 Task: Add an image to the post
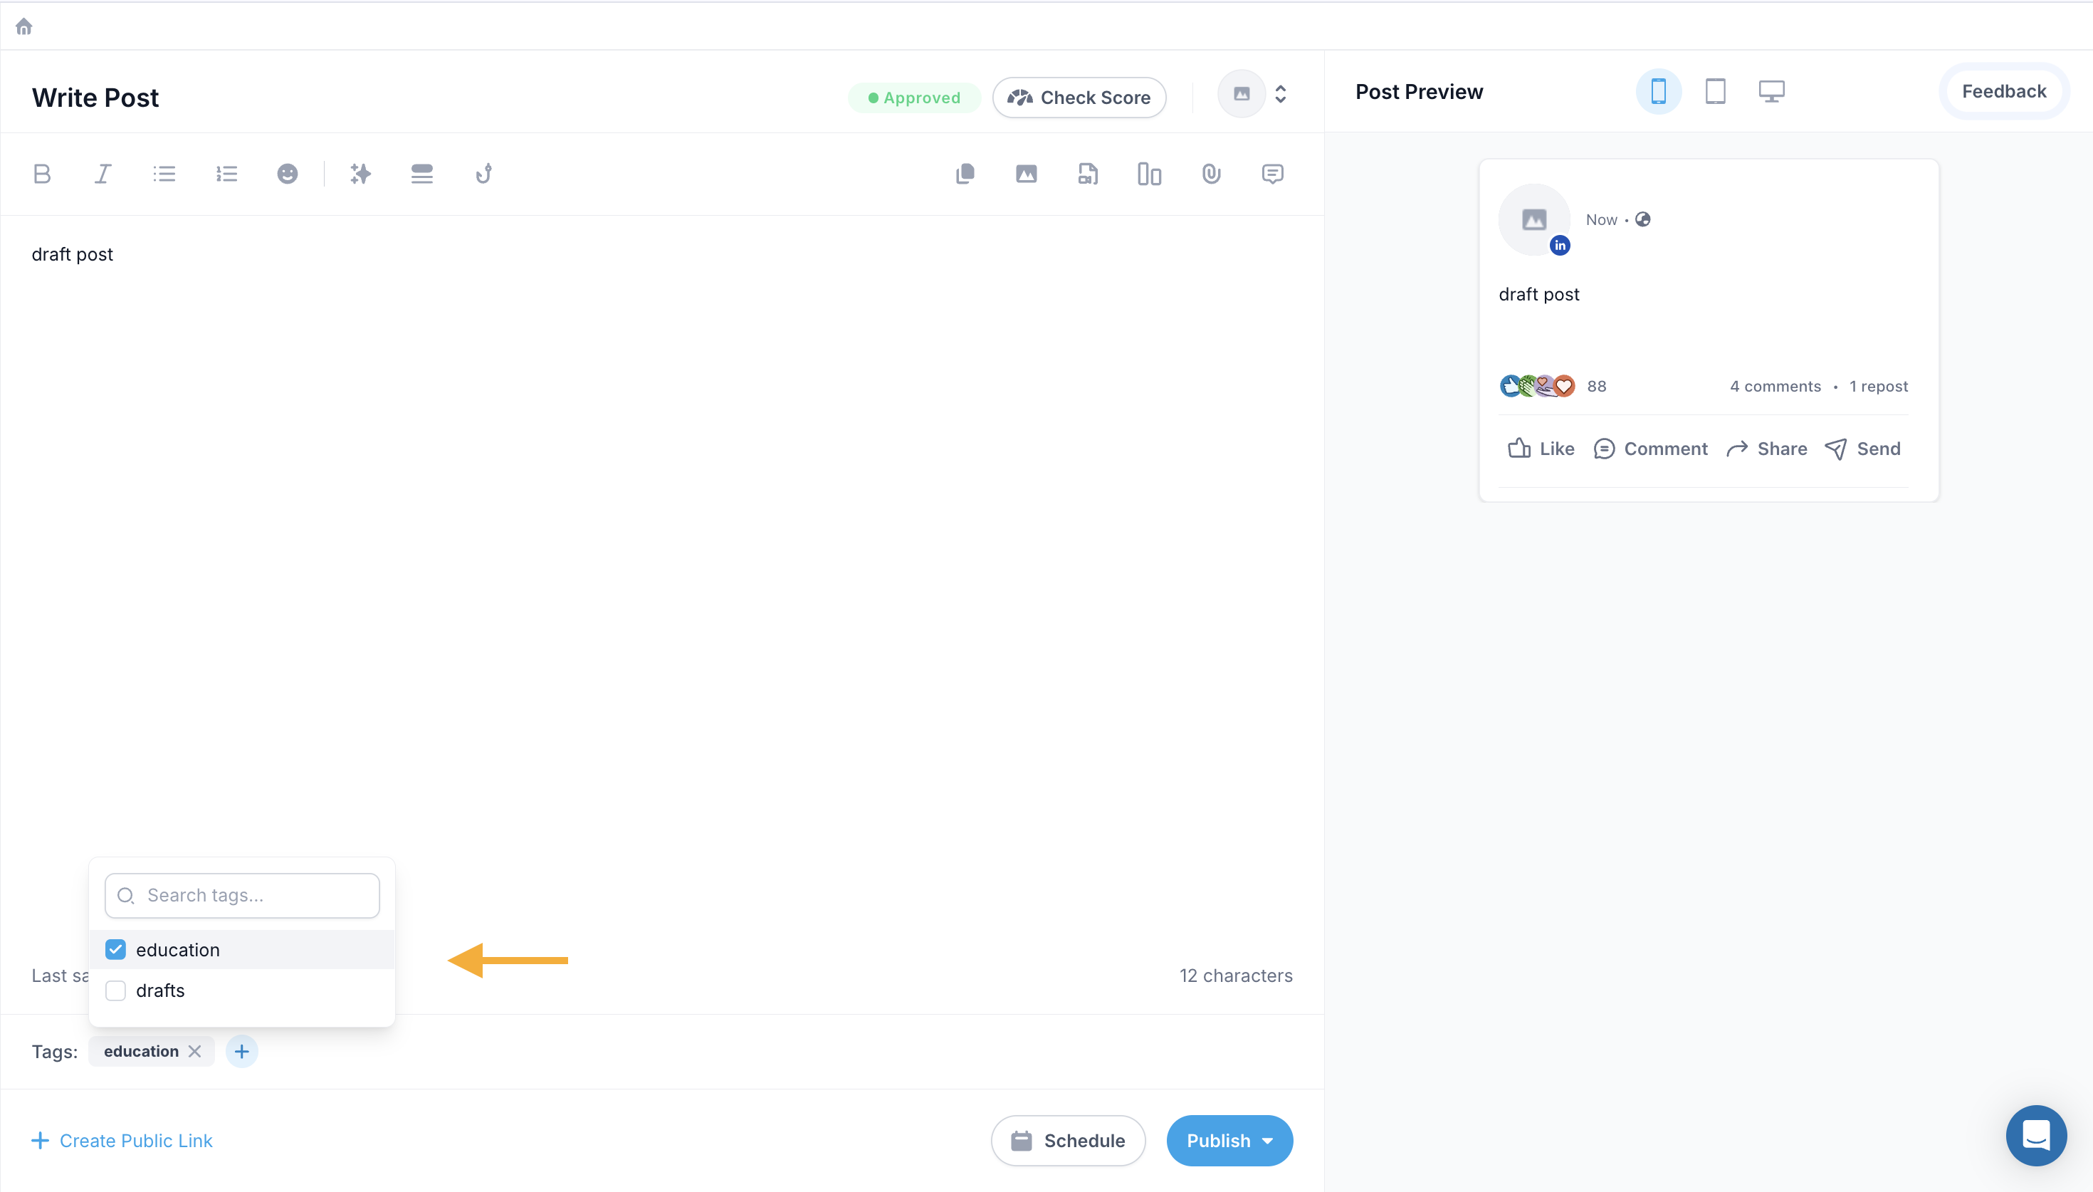pos(1026,174)
